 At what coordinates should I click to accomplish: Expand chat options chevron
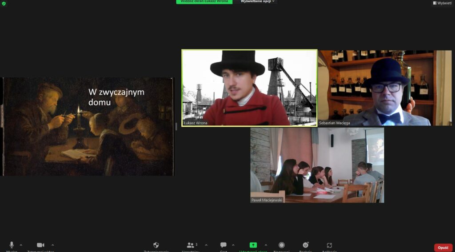click(234, 245)
